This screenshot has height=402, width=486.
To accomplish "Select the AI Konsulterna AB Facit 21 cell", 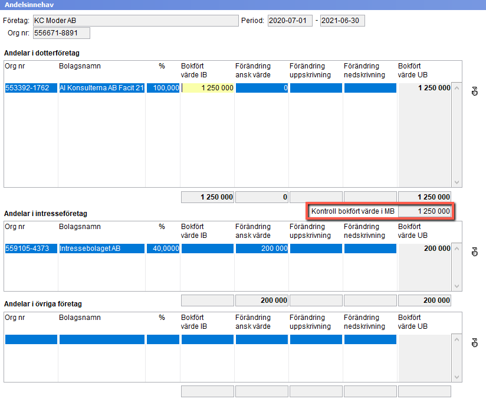I will (x=102, y=88).
